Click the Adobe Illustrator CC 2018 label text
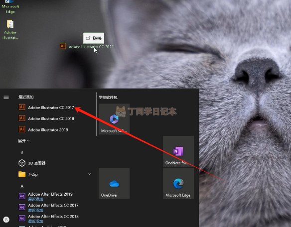Viewport: 291px width, 227px height. [51, 118]
